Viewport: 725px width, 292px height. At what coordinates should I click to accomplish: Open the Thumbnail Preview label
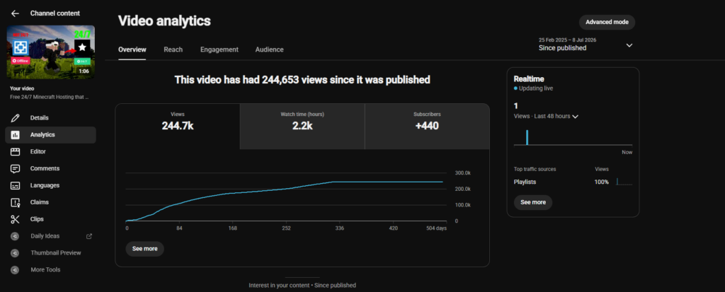55,253
